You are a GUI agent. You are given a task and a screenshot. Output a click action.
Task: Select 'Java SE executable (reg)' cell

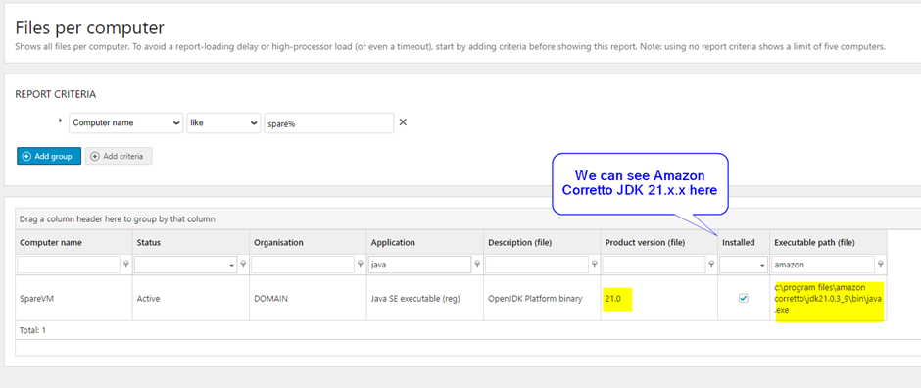pyautogui.click(x=424, y=298)
